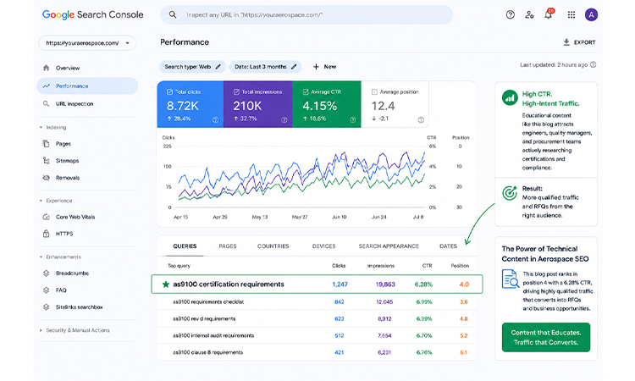Click the green star on as9100 certification row

(166, 284)
